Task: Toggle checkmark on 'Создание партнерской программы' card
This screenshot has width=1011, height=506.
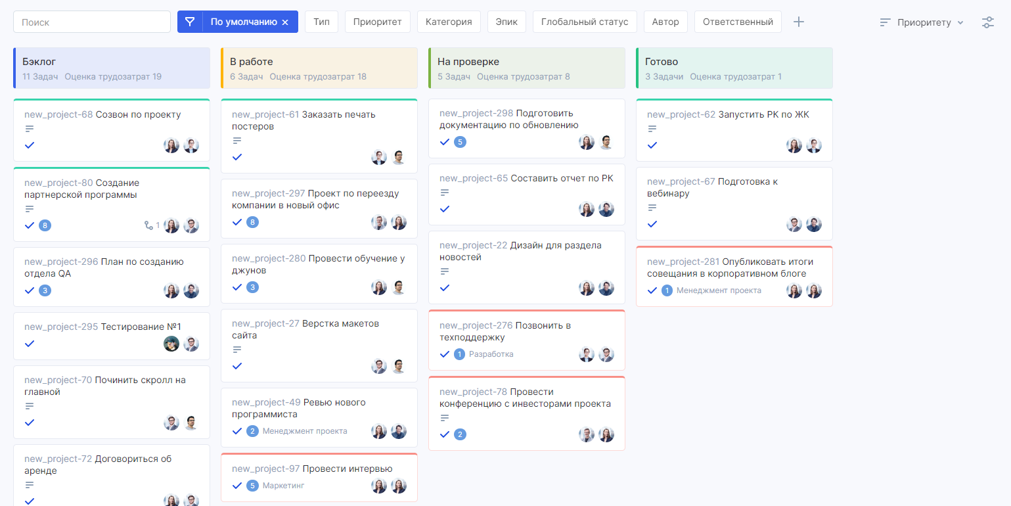Action: coord(30,225)
